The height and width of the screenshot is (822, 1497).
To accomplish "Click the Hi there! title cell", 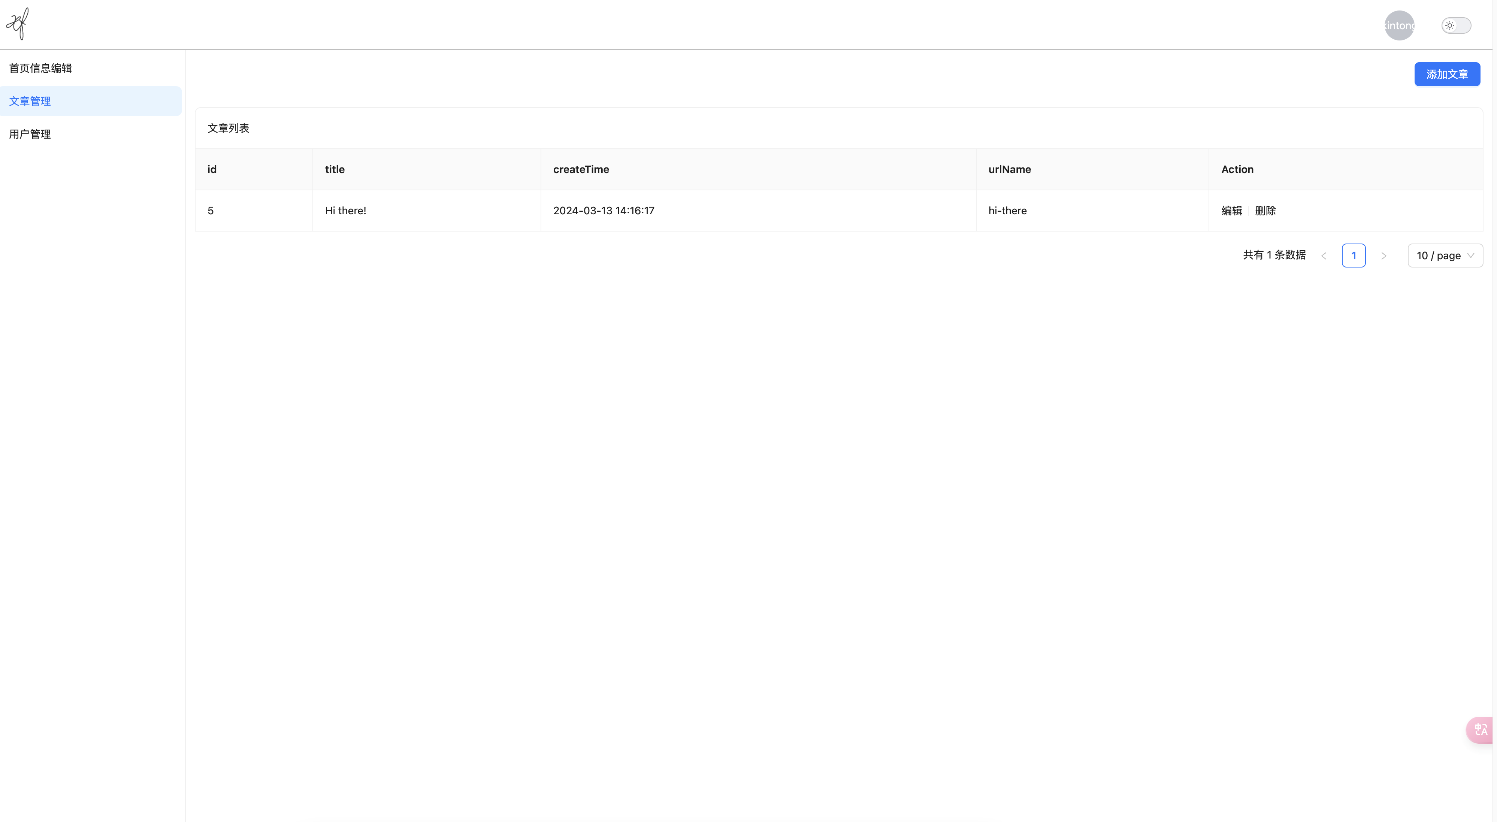I will tap(427, 211).
